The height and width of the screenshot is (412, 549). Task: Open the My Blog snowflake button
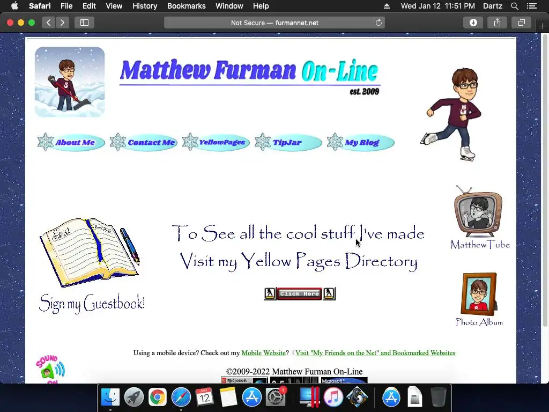pos(361,142)
